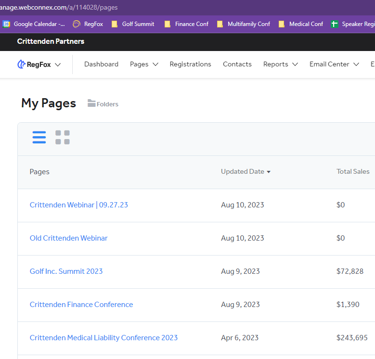Image resolution: width=375 pixels, height=359 pixels.
Task: Switch to list view layout
Action: click(x=39, y=137)
